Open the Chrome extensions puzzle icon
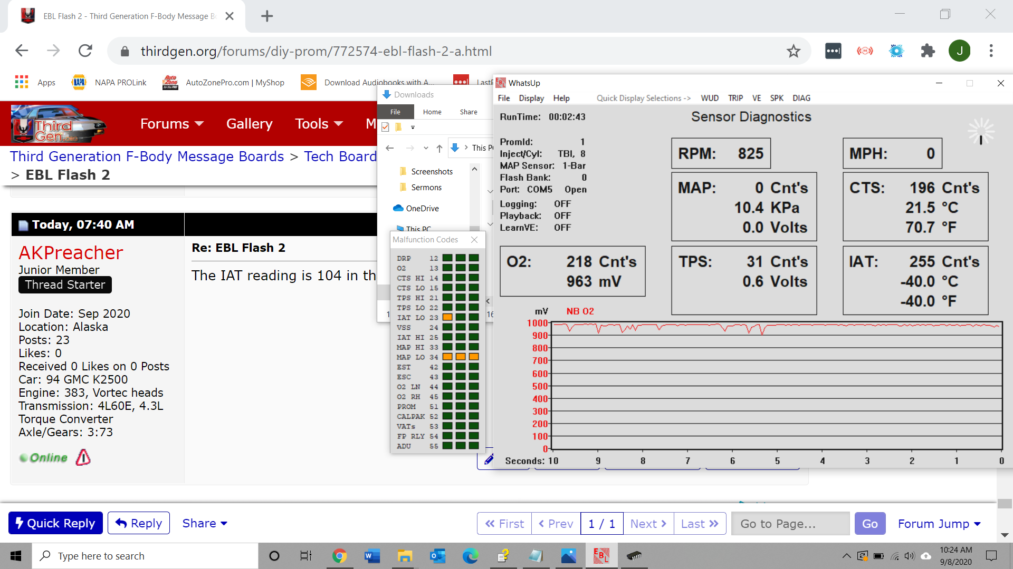Screen dimensions: 1013x569 pos(928,51)
